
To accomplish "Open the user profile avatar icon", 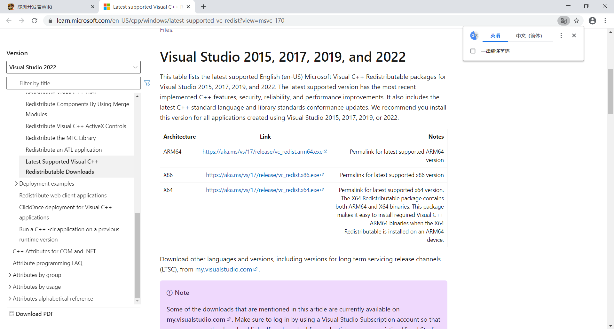I will tap(592, 21).
